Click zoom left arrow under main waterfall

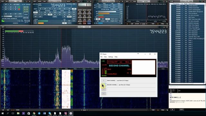coord(81,110)
